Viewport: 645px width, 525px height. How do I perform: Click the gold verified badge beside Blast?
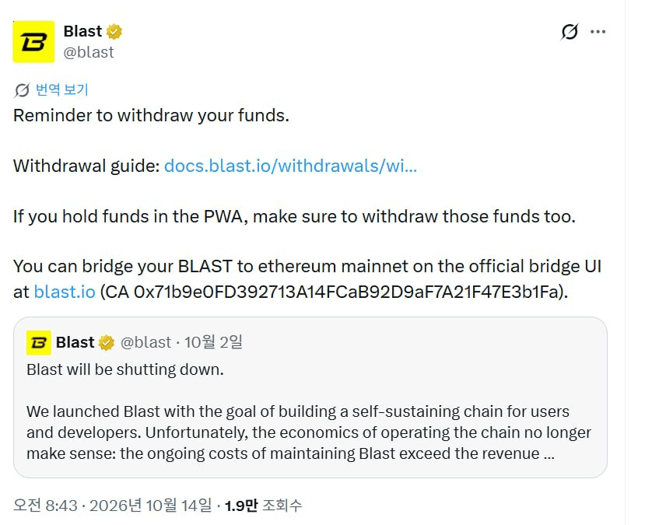(114, 31)
